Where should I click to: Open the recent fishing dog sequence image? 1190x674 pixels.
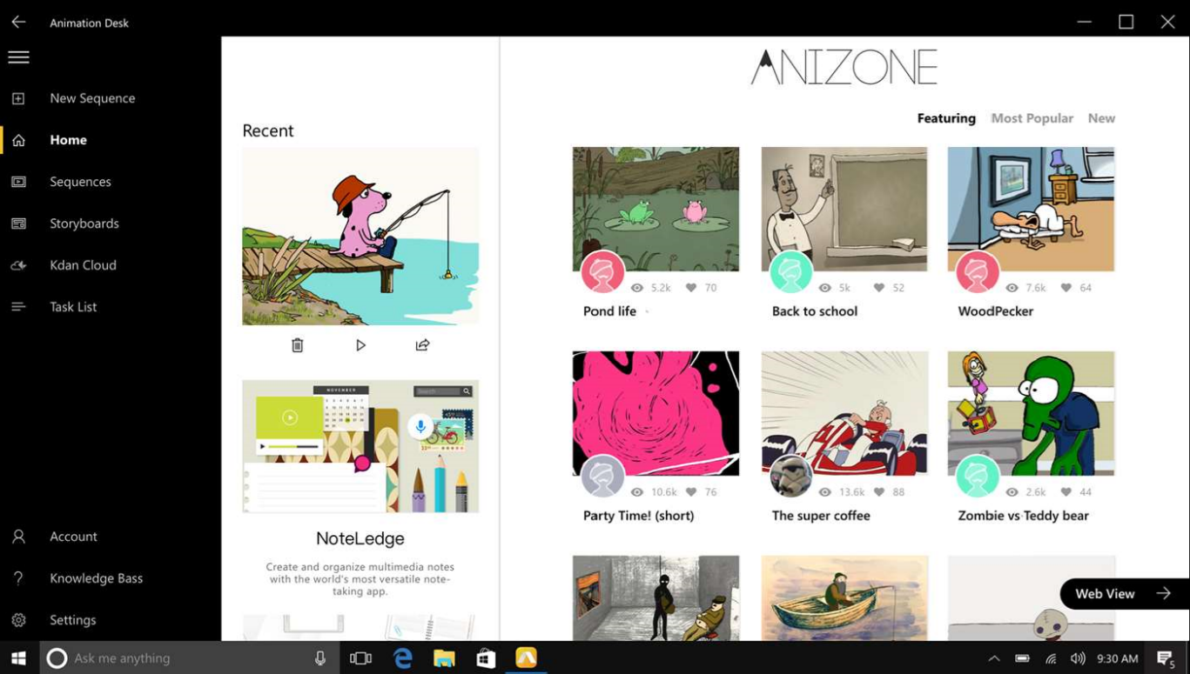click(x=360, y=236)
